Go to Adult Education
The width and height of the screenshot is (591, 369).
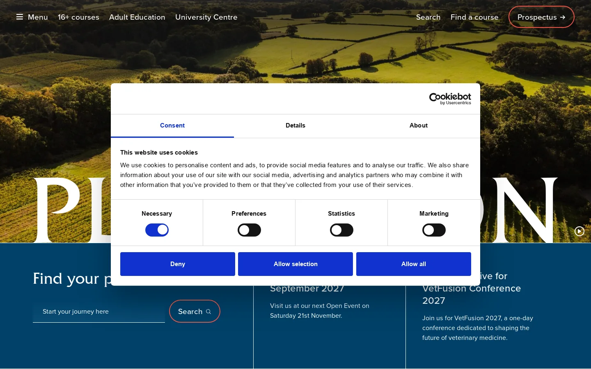click(x=137, y=17)
